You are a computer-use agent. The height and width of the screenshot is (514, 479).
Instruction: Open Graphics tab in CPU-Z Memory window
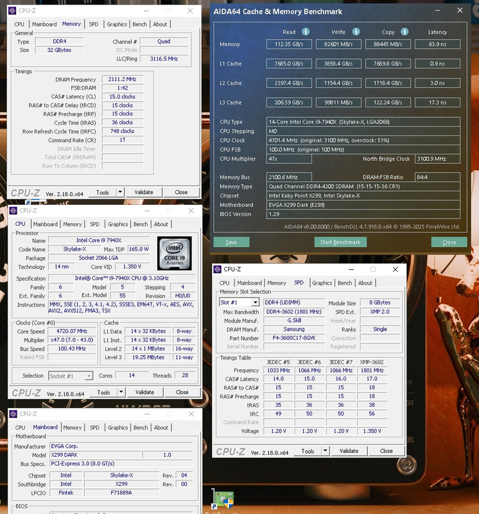coord(117,24)
